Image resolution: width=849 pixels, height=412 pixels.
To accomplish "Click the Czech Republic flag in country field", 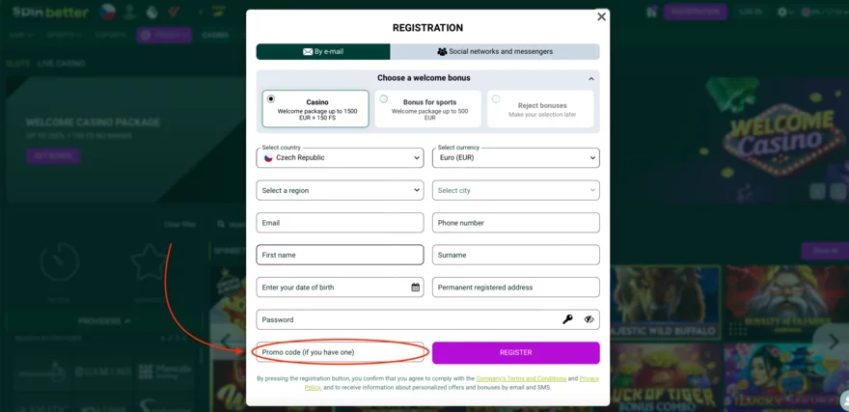I will click(268, 158).
